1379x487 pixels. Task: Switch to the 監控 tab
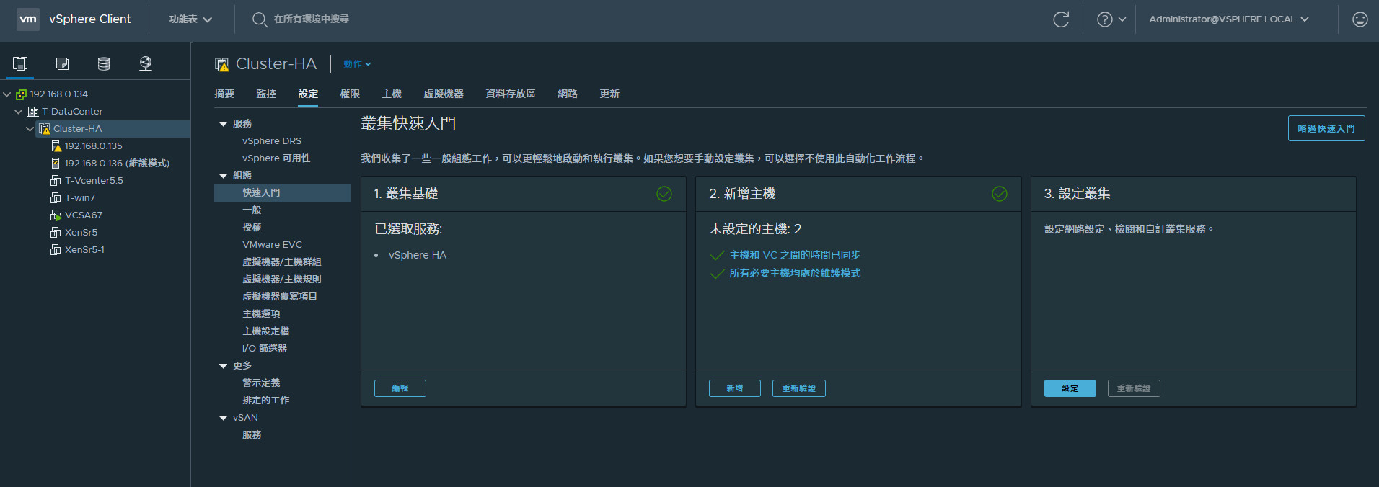[266, 94]
